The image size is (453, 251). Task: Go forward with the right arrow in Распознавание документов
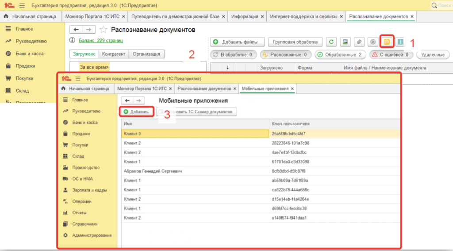[x=88, y=30]
